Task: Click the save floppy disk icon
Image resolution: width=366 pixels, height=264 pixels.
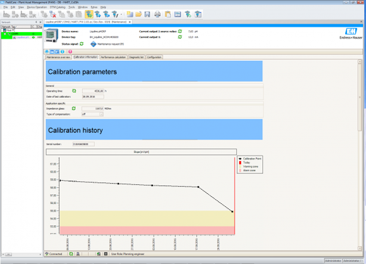Action: [x=147, y=14]
